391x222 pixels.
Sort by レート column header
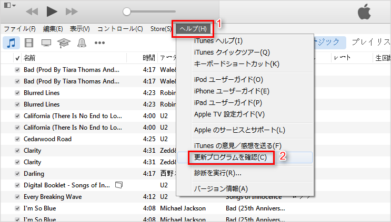tap(342, 58)
